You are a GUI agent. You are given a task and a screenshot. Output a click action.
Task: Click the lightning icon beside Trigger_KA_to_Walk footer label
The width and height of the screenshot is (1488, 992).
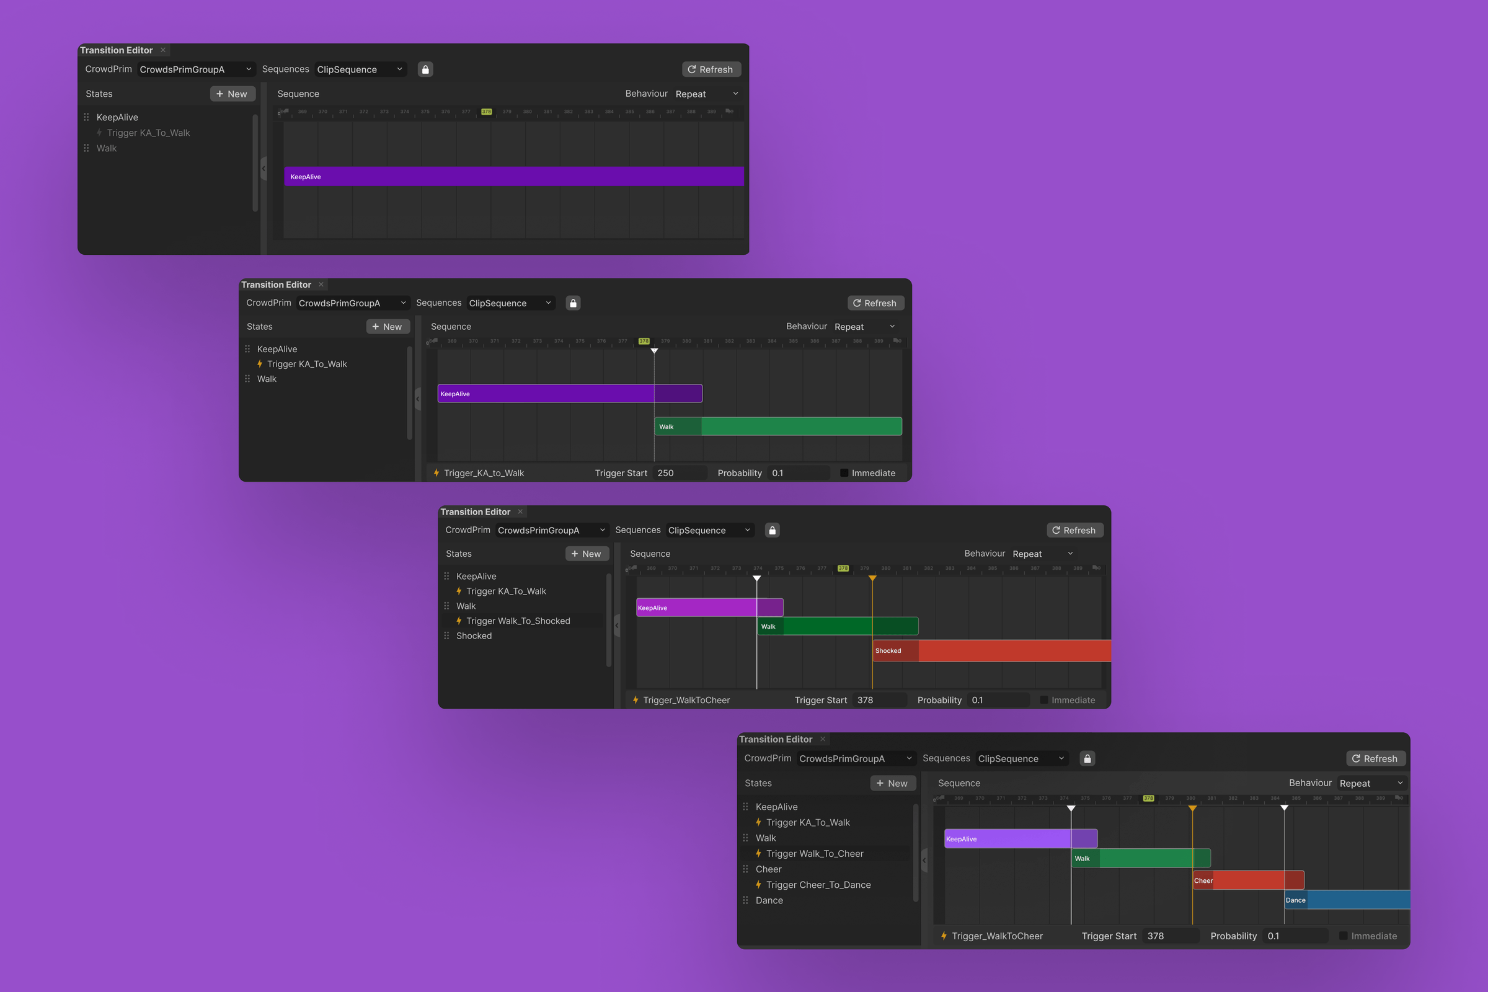coord(436,472)
